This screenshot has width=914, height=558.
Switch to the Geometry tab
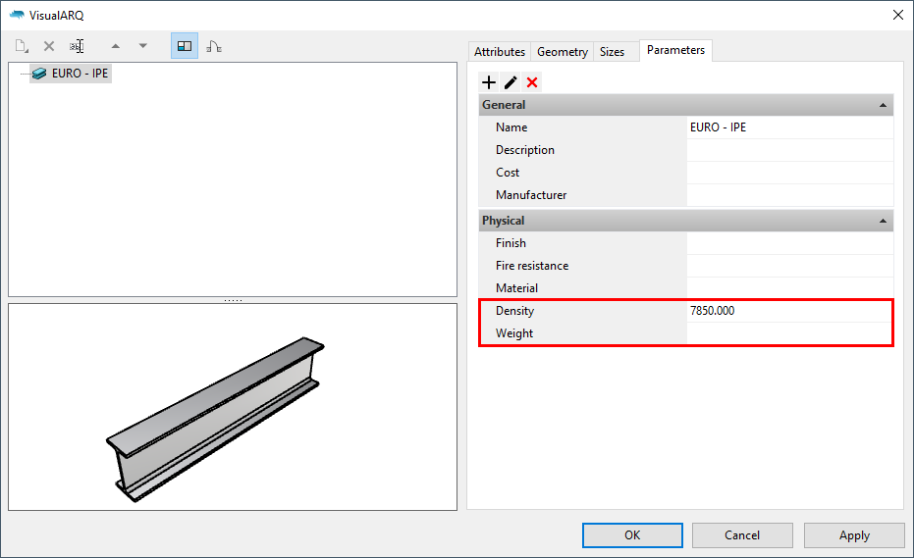point(562,52)
